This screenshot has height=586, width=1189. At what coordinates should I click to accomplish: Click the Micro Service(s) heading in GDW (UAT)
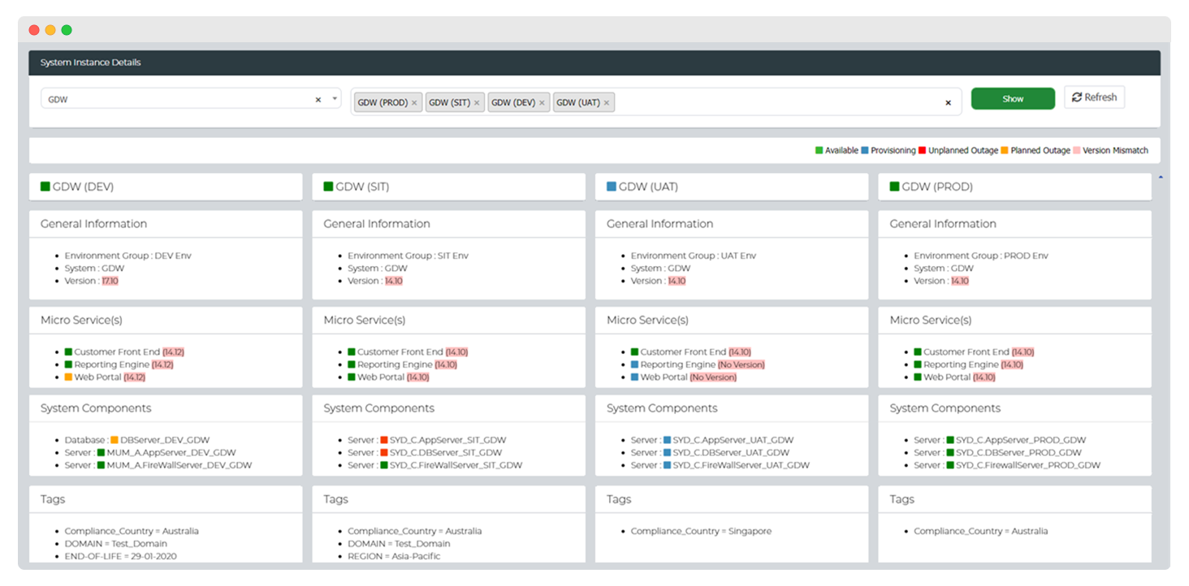pos(647,320)
